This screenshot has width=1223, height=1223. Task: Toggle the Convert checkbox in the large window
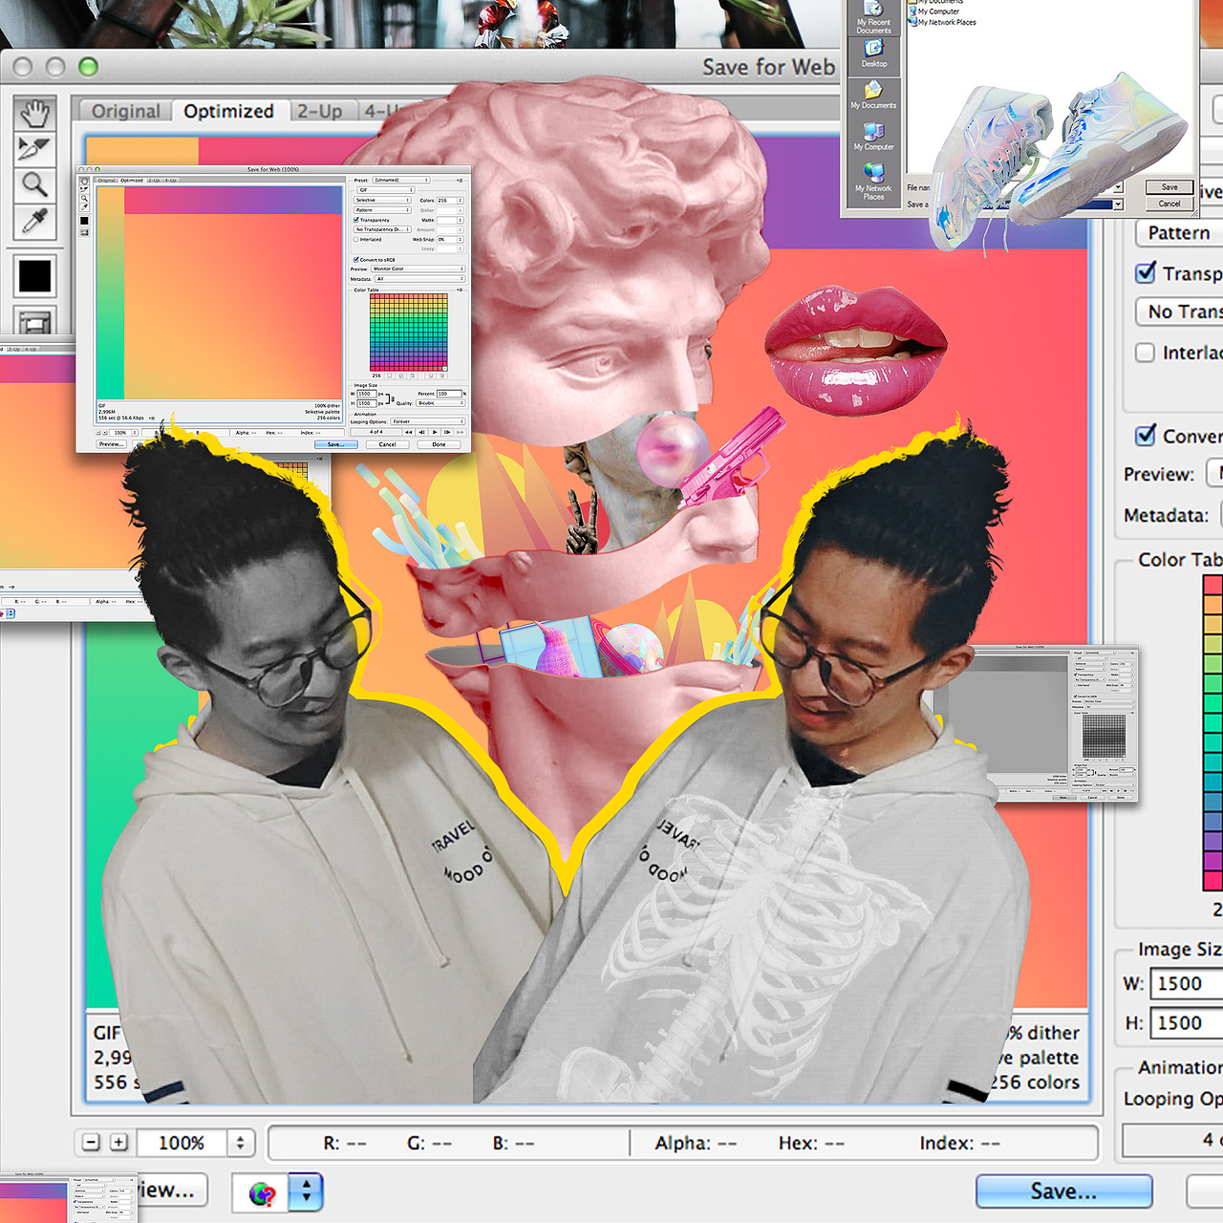pos(1146,436)
